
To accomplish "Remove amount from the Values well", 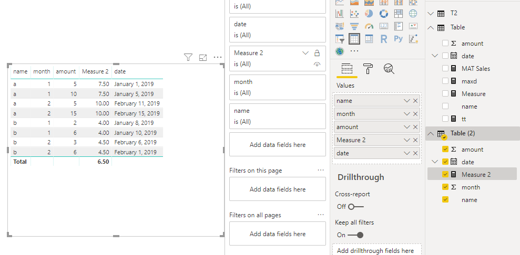I will 415,127.
